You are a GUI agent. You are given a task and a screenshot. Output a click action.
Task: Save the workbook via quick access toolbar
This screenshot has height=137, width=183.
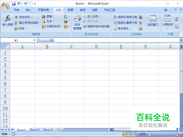pyautogui.click(x=14, y=4)
